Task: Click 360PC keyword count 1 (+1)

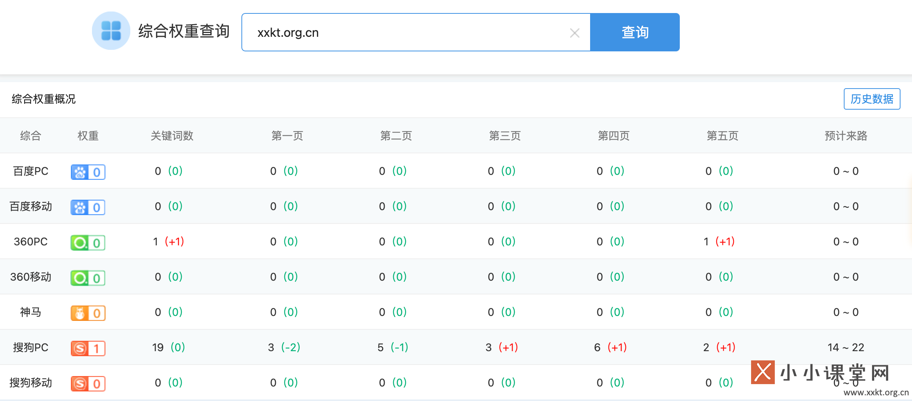Action: pos(169,242)
